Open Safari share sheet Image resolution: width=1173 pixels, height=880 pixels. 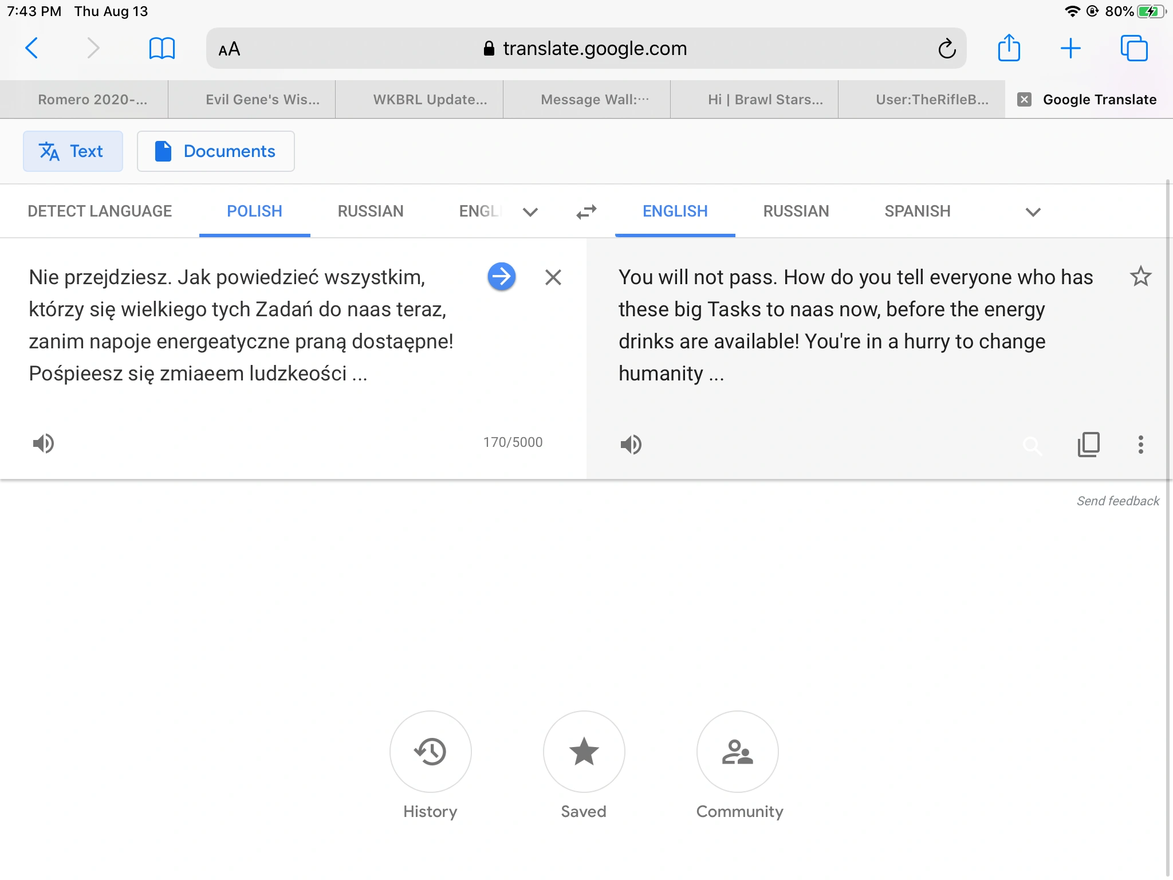click(x=1009, y=48)
